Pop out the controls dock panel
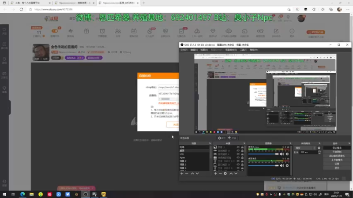 coord(349,143)
